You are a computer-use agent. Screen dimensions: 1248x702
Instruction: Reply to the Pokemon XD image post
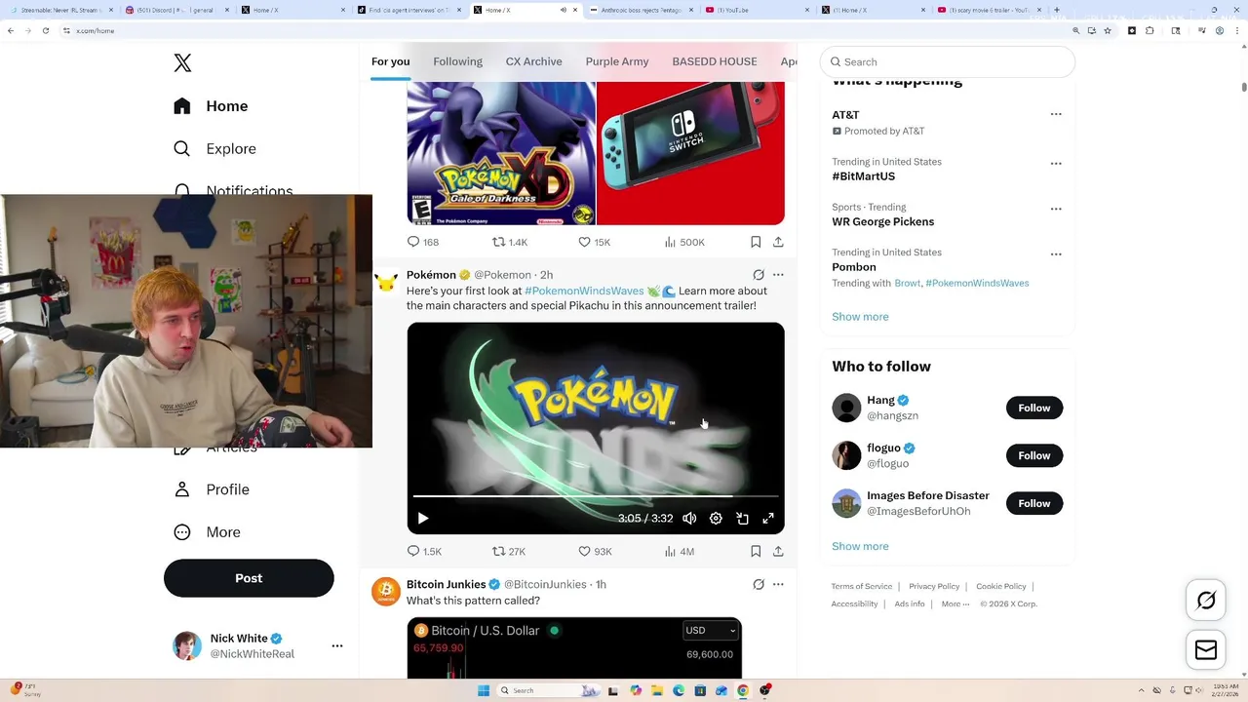[423, 242]
